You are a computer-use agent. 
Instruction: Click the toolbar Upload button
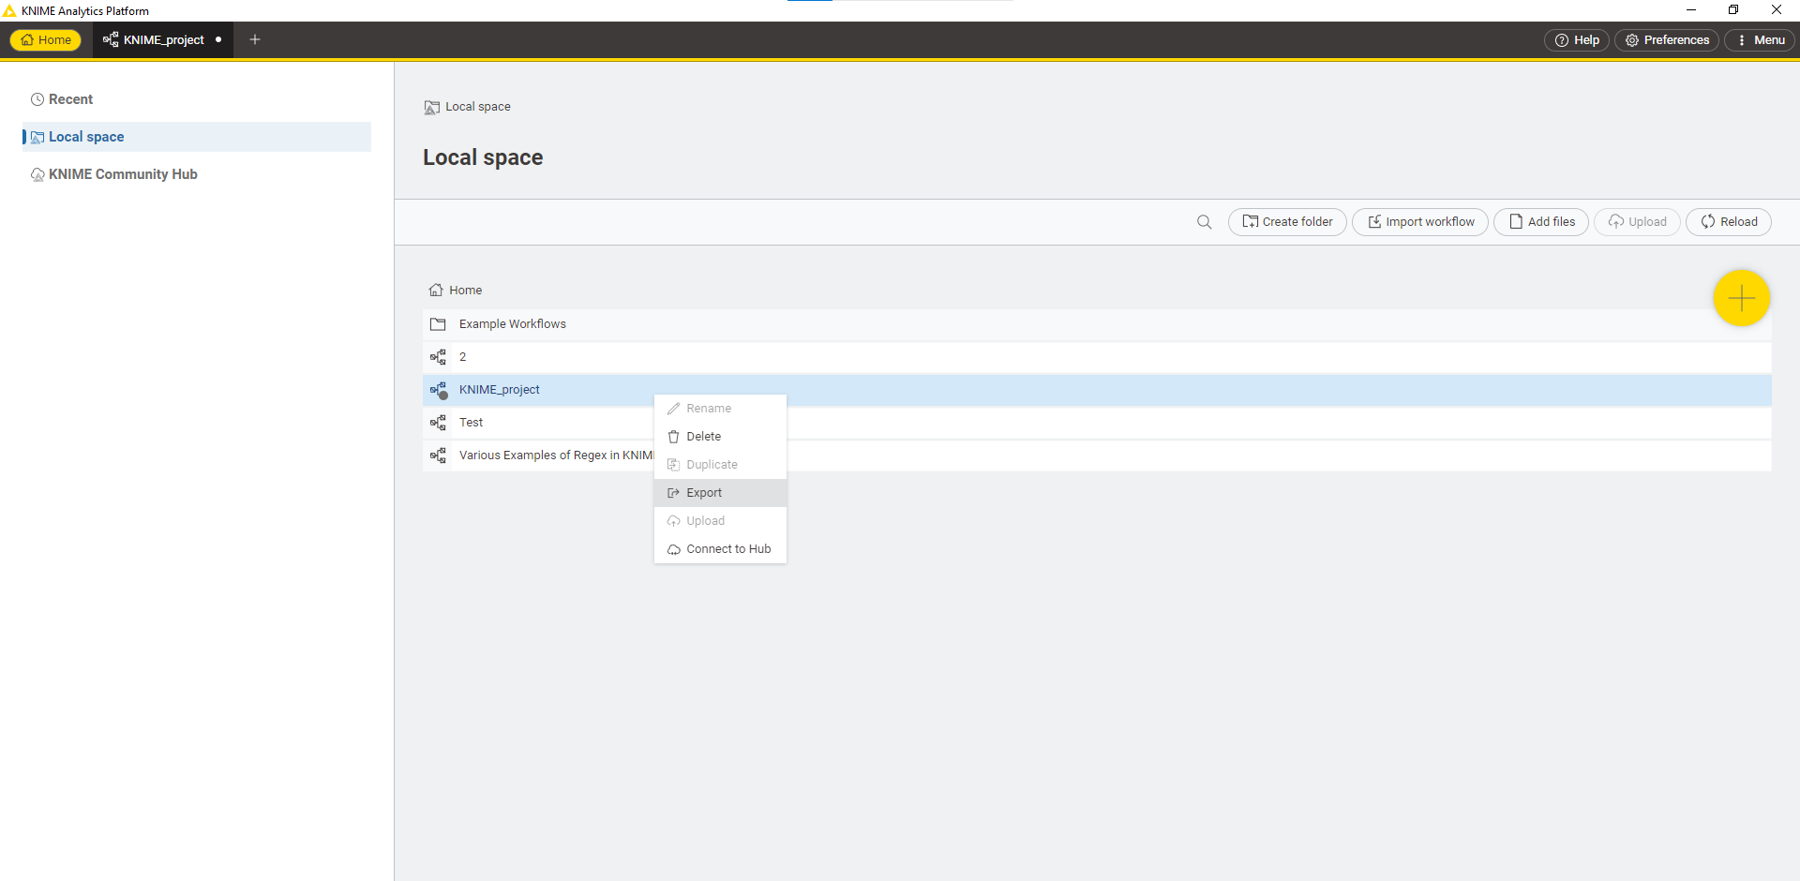coord(1637,222)
